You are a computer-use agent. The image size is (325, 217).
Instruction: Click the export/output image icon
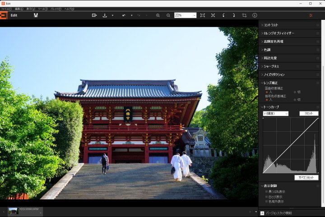pos(94,15)
